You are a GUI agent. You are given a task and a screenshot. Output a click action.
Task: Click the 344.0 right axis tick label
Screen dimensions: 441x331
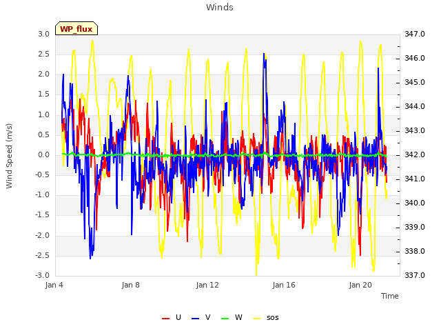(415, 106)
